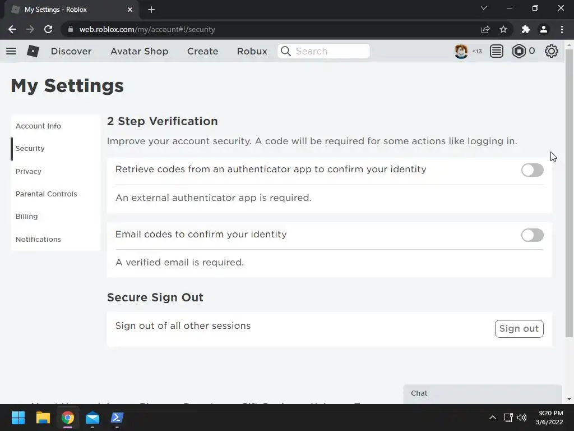
Task: Go to the Avatar Shop link
Action: (x=139, y=51)
